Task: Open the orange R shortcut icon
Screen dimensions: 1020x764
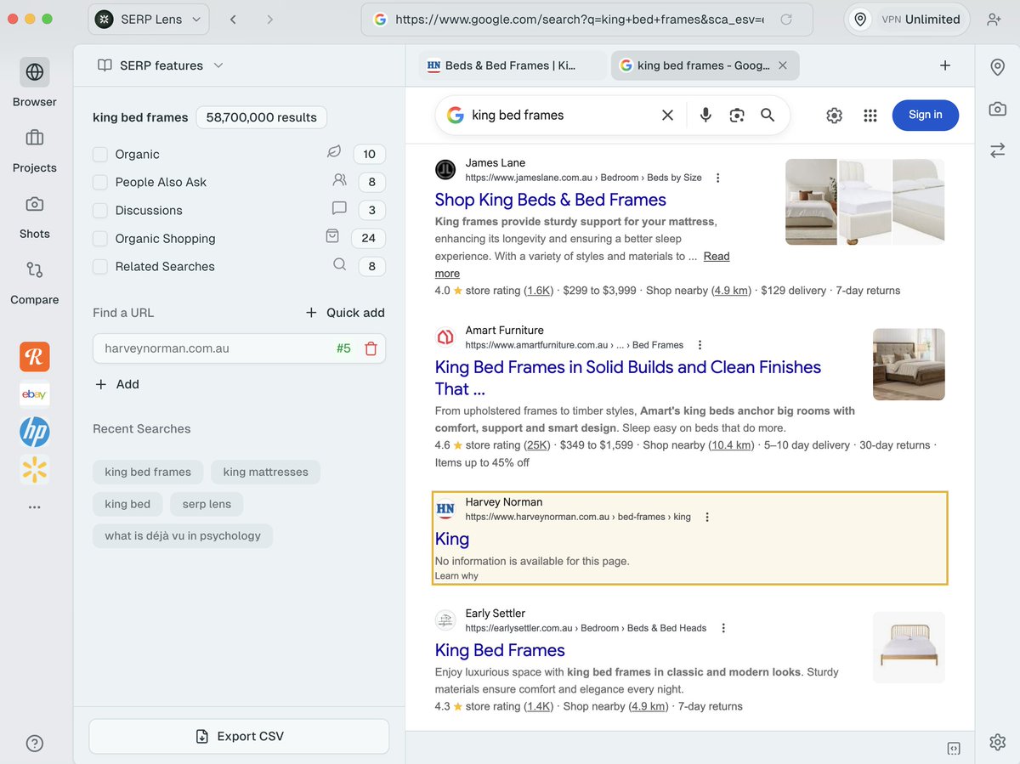Action: pos(35,357)
